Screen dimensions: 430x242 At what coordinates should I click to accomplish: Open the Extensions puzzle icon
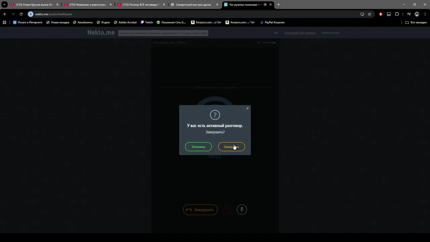pos(397,14)
